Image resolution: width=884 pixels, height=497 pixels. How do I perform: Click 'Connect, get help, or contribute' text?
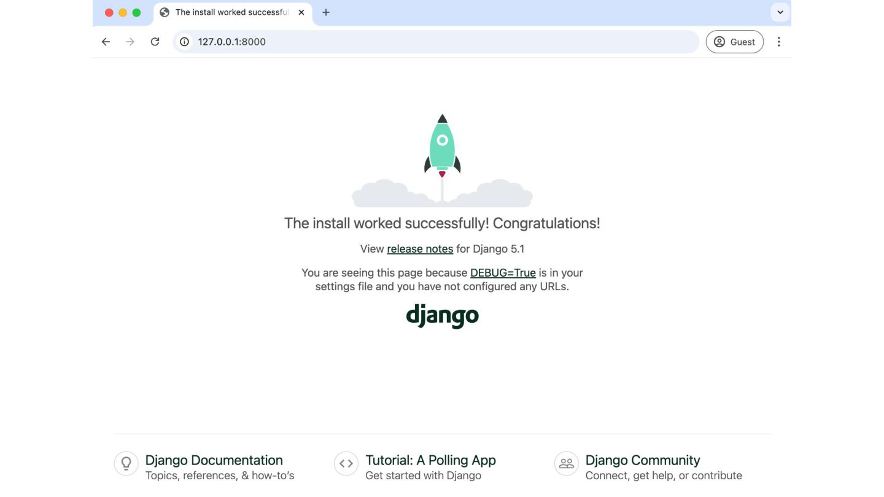coord(664,476)
